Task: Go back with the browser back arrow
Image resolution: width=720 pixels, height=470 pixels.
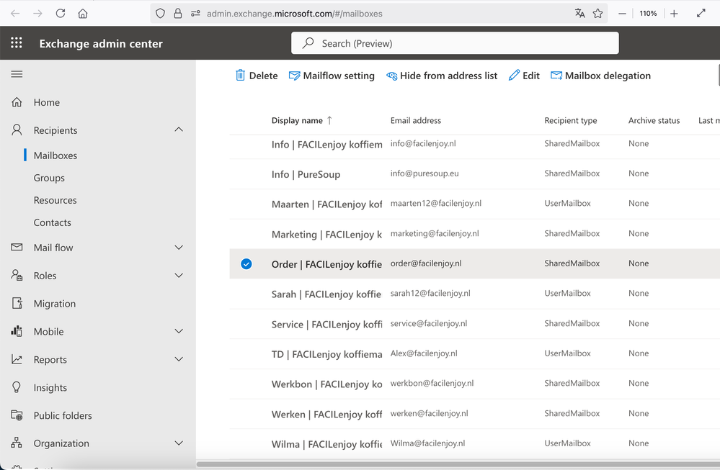Action: pos(15,13)
